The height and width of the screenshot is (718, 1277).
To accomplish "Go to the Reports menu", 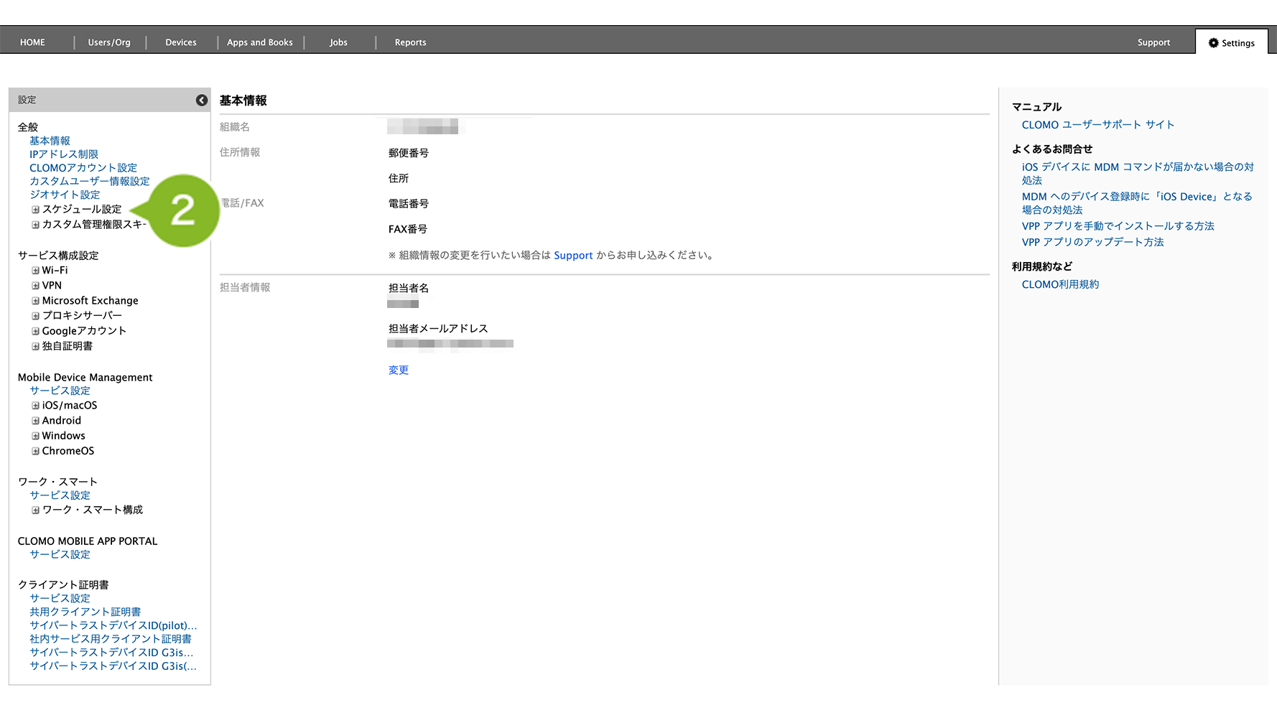I will (x=410, y=42).
